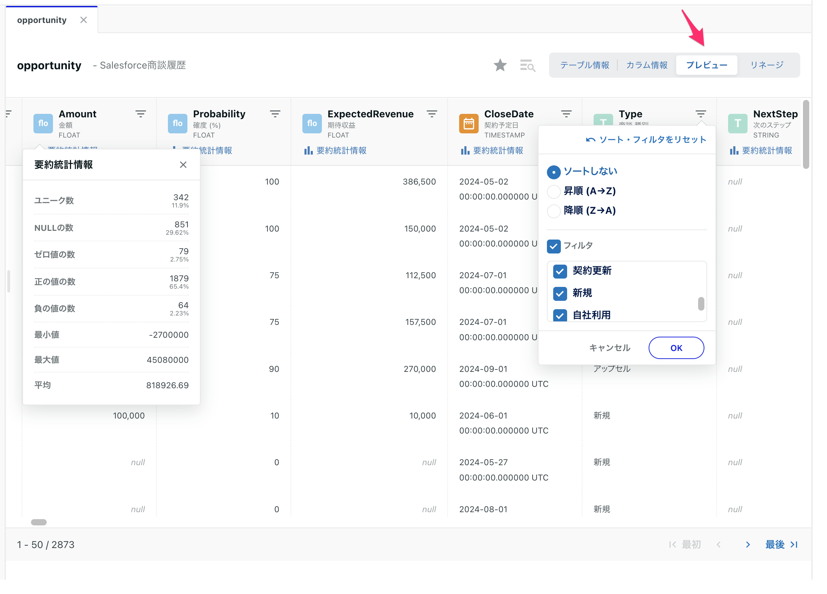Click 最小値 -2700000 statistic
Image resolution: width=827 pixels, height=594 pixels.
[111, 335]
